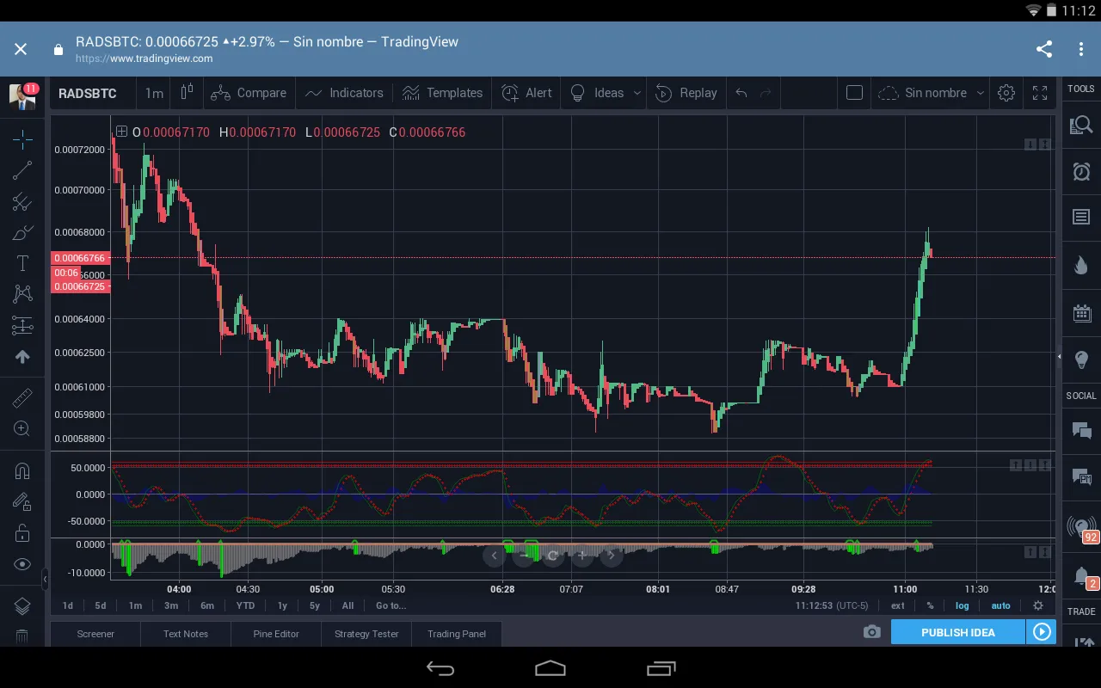Toggle the ext extended hours
The height and width of the screenshot is (688, 1101).
click(898, 605)
